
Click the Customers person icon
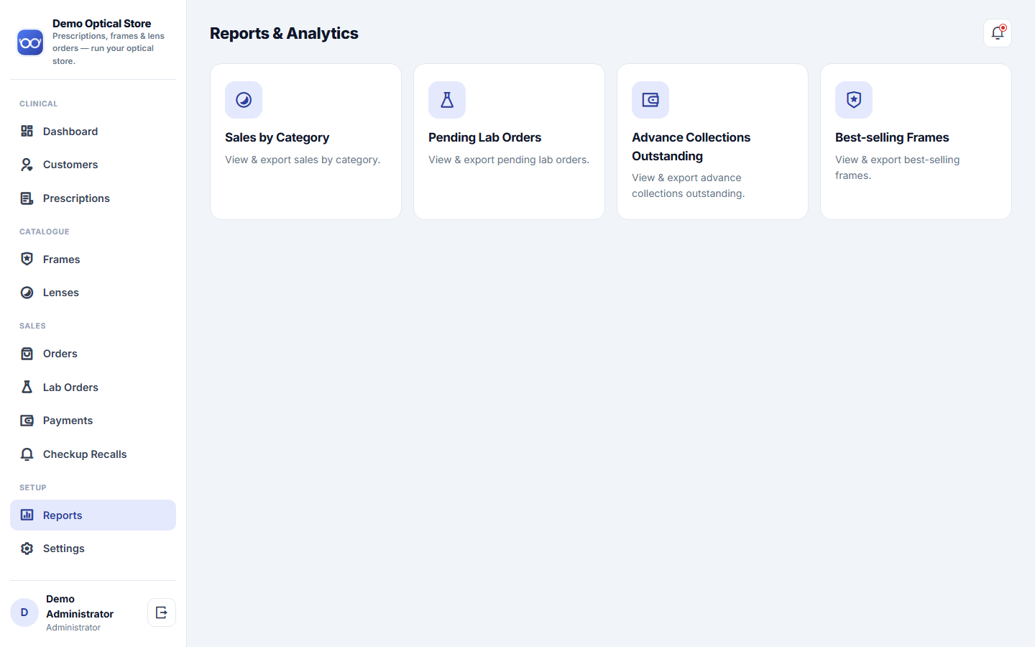(27, 165)
